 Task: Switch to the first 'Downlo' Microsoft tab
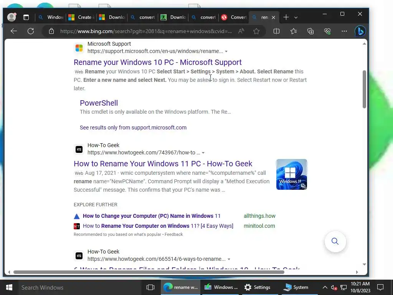(112, 17)
